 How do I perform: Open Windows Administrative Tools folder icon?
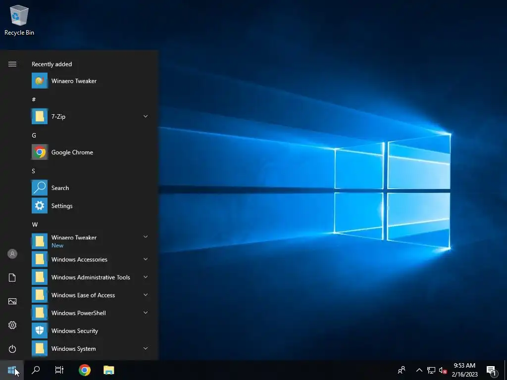[x=40, y=277]
